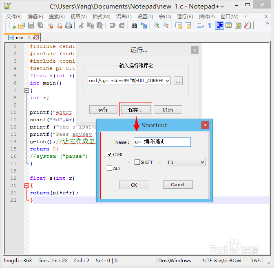The height and width of the screenshot is (268, 274).
Task: Save the document with the Save icon
Action: click(x=31, y=26)
